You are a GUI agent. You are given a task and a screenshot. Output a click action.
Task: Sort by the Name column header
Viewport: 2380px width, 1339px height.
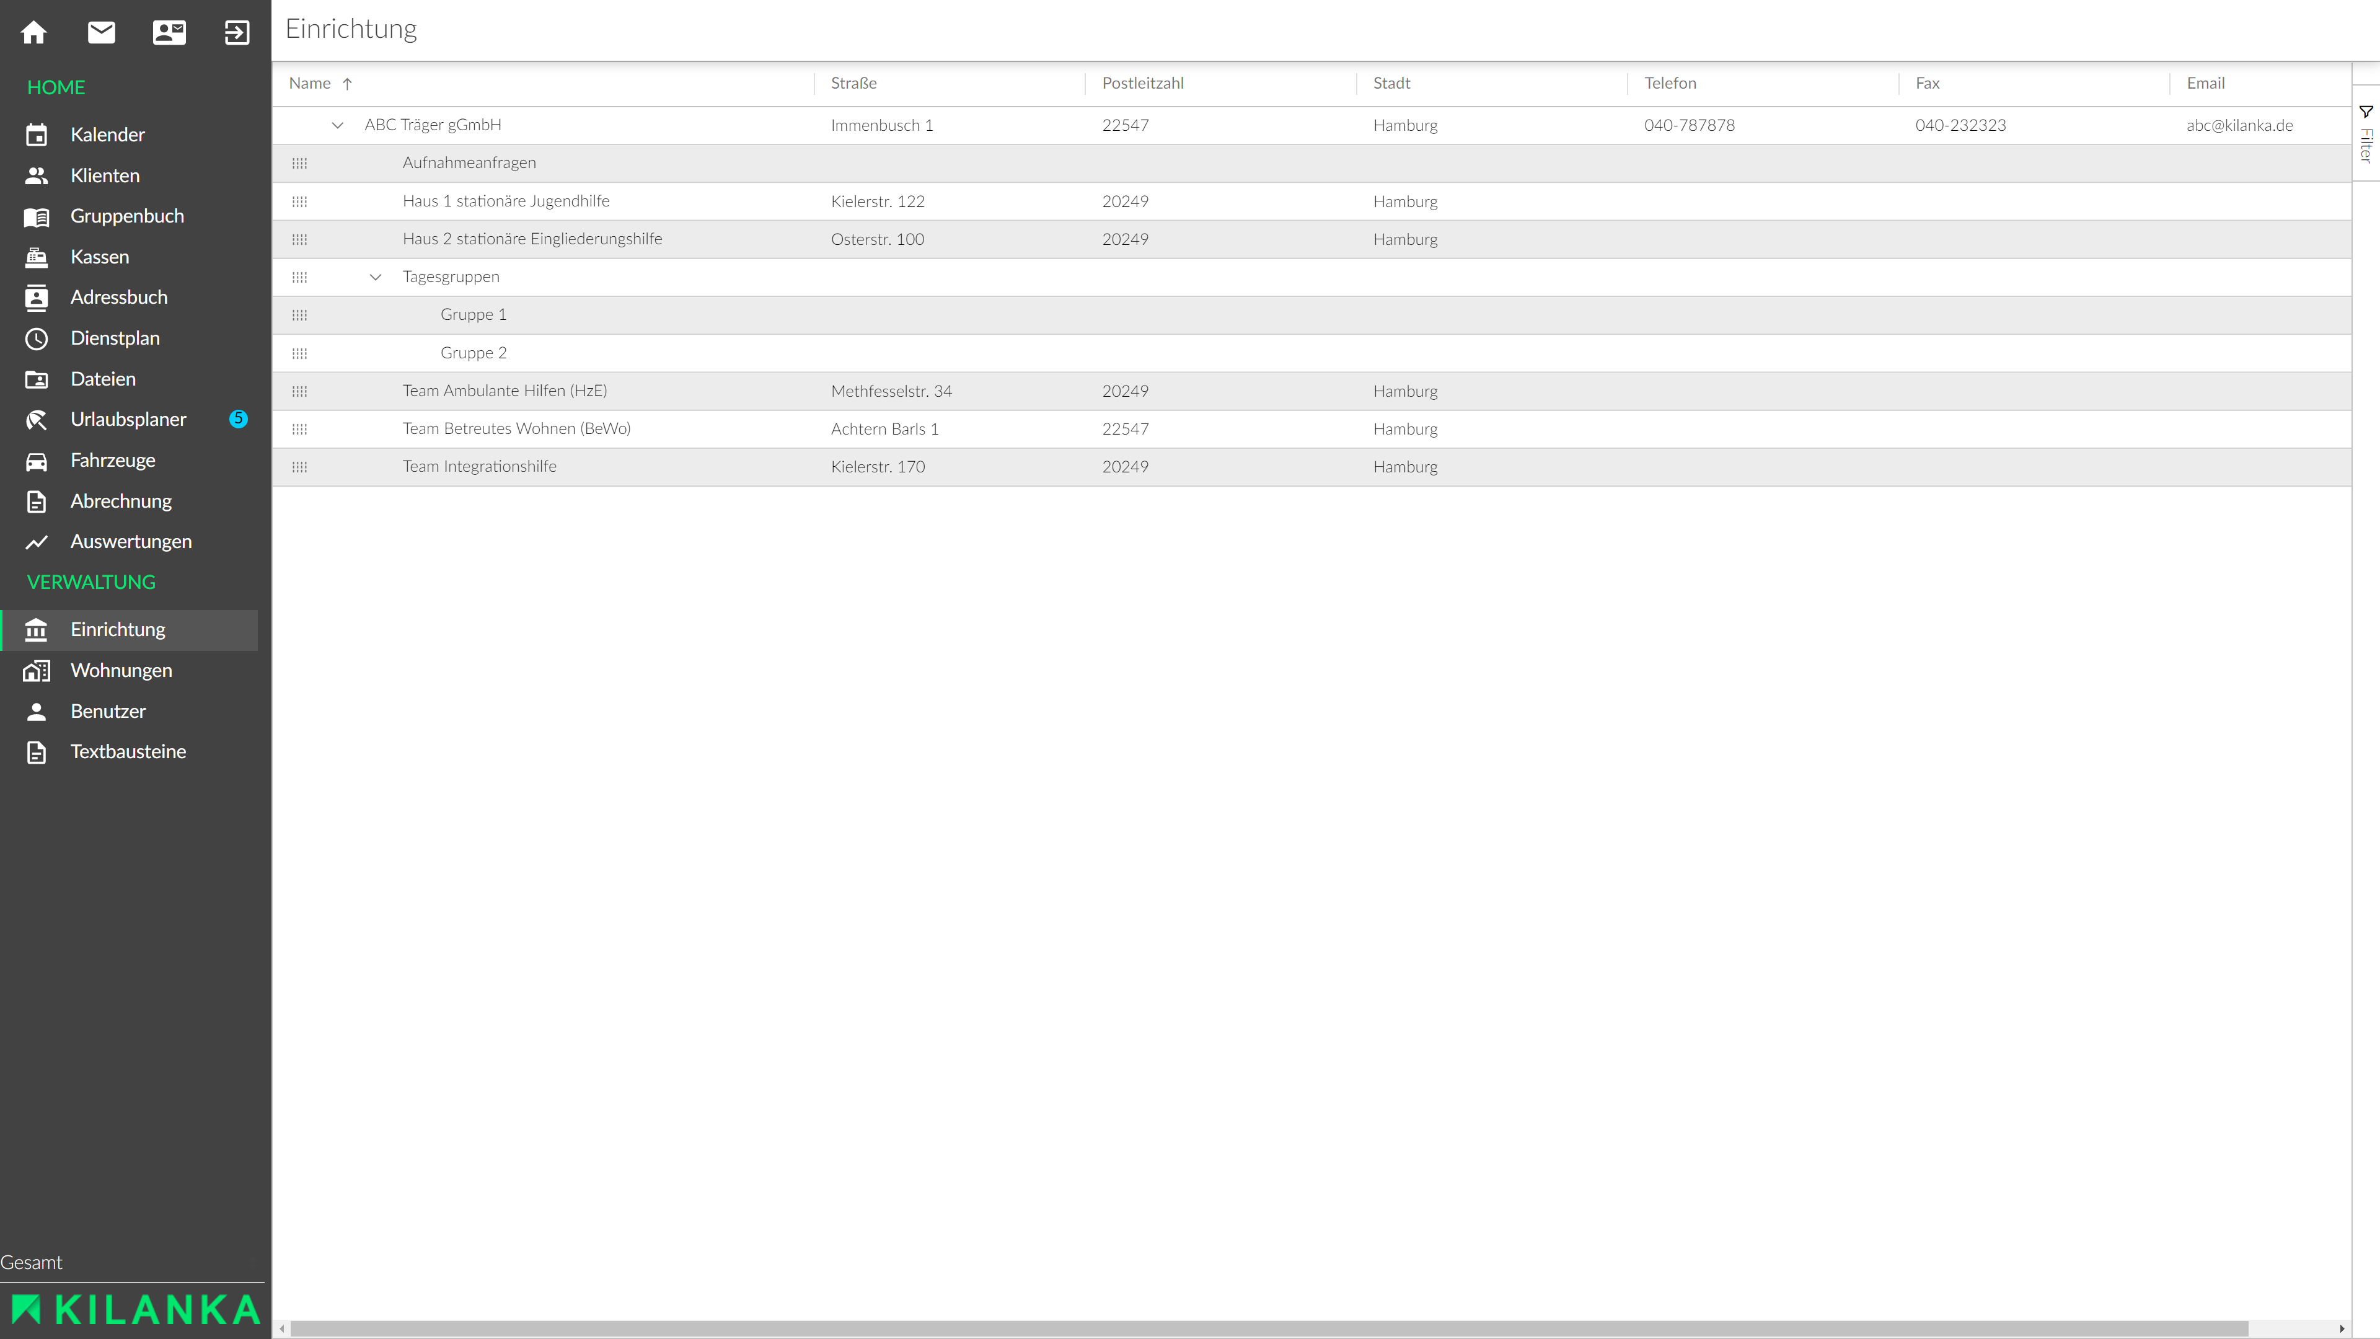(311, 83)
